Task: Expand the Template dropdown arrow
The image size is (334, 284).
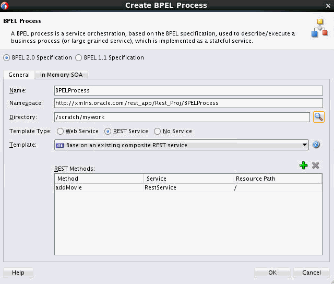Action: point(305,145)
